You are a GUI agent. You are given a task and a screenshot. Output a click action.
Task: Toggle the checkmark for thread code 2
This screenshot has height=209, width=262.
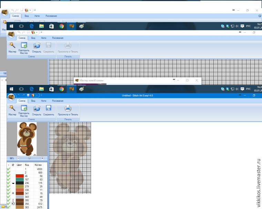pos(9,173)
